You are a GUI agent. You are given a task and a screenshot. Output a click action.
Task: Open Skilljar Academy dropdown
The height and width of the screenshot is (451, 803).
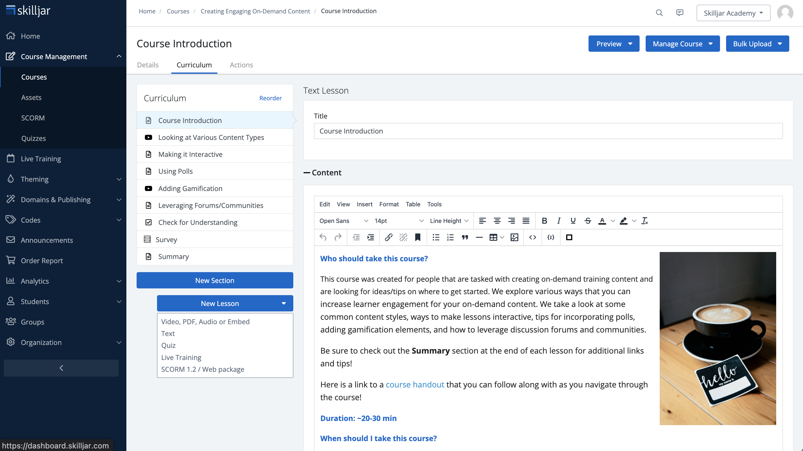pyautogui.click(x=733, y=13)
